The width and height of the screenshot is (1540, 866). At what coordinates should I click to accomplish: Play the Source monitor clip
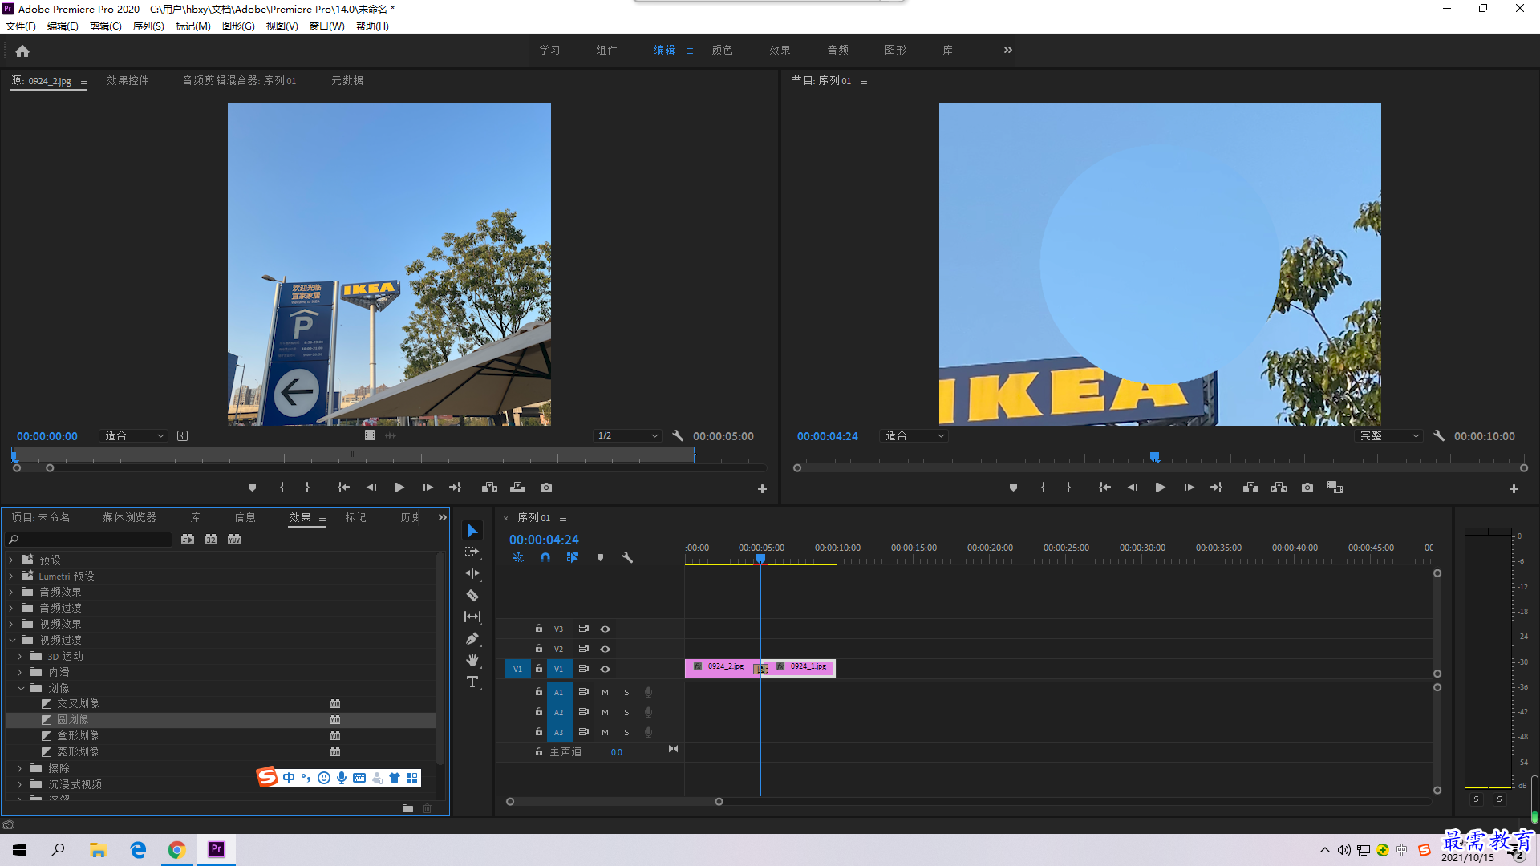coord(399,488)
